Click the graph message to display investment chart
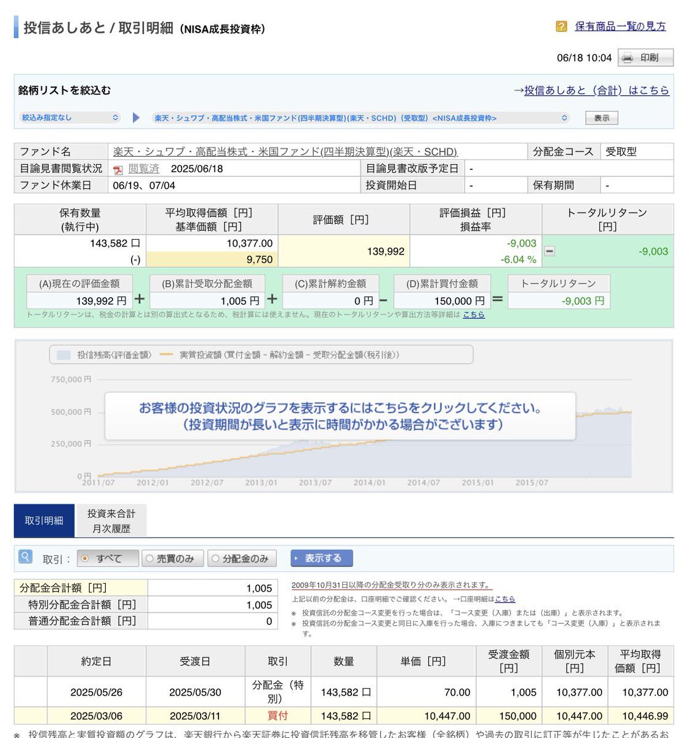The width and height of the screenshot is (686, 738). tap(340, 416)
